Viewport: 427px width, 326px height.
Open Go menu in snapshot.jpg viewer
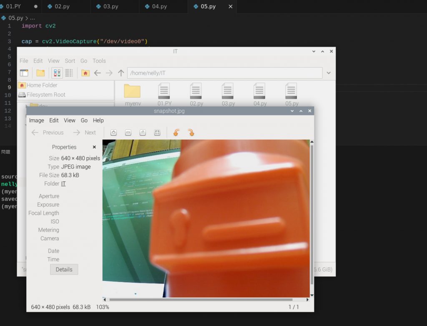(x=84, y=120)
